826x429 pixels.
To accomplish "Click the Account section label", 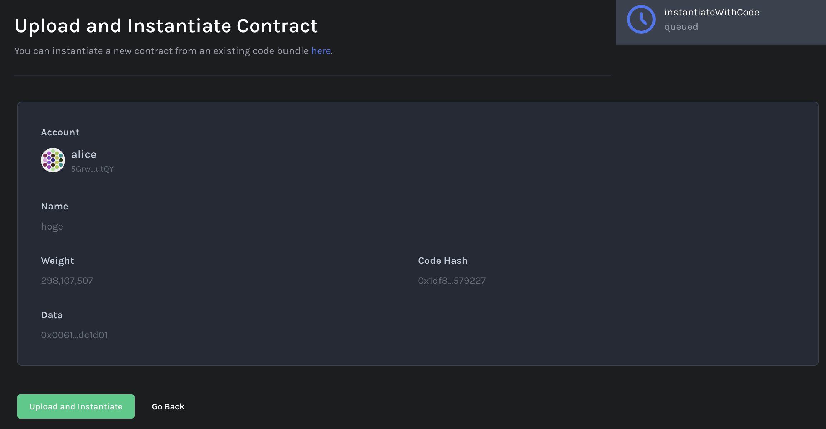I will tap(60, 132).
